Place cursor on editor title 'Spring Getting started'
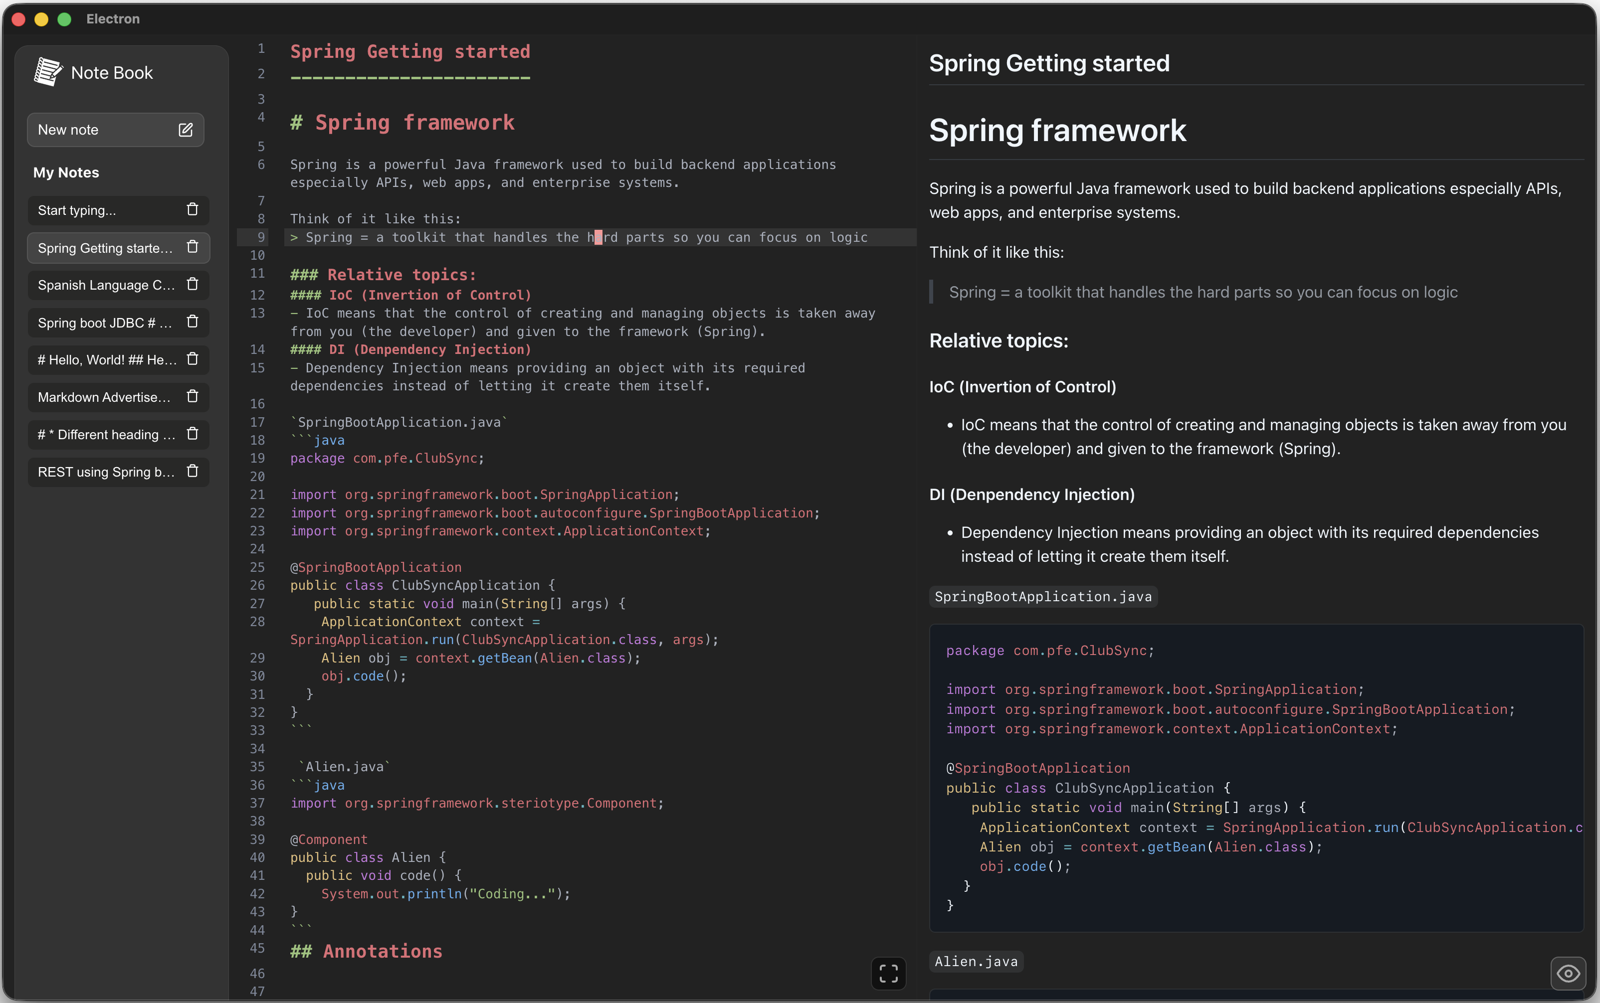1600x1003 pixels. pyautogui.click(x=410, y=52)
